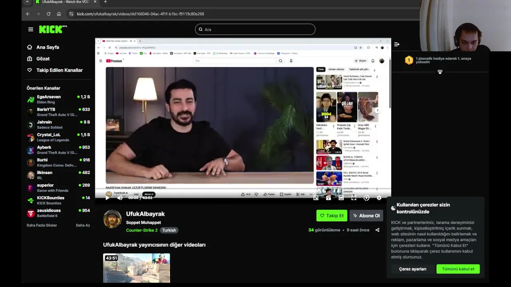Click the browser home icon
Image resolution: width=511 pixels, height=287 pixels.
(59, 14)
